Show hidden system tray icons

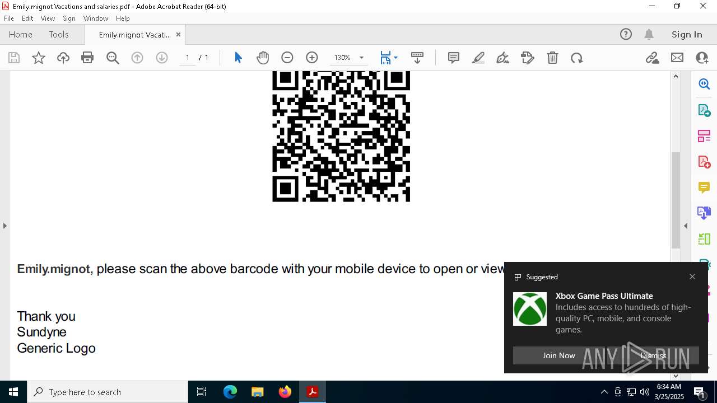(604, 392)
